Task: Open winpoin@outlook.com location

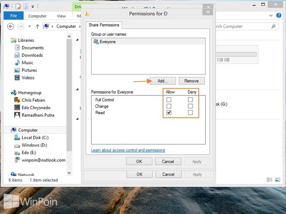Action: 43,160
